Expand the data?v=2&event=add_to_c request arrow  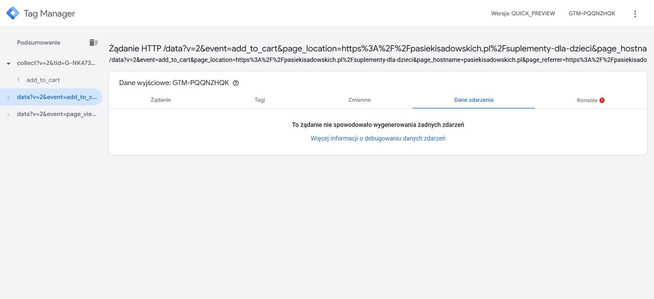(x=9, y=97)
